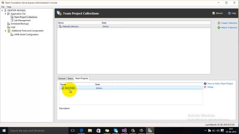Open Scheduled Backups node

20,24
